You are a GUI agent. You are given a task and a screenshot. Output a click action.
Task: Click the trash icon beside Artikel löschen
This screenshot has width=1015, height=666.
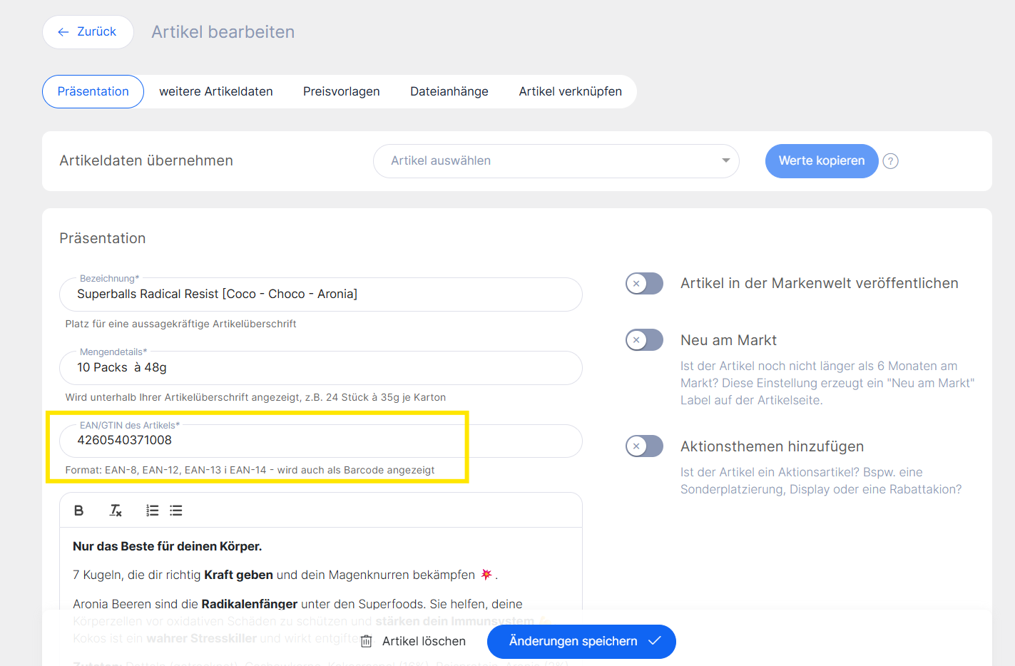(367, 642)
